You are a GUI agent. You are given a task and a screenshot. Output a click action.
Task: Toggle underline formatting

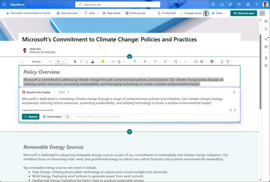pos(87,62)
